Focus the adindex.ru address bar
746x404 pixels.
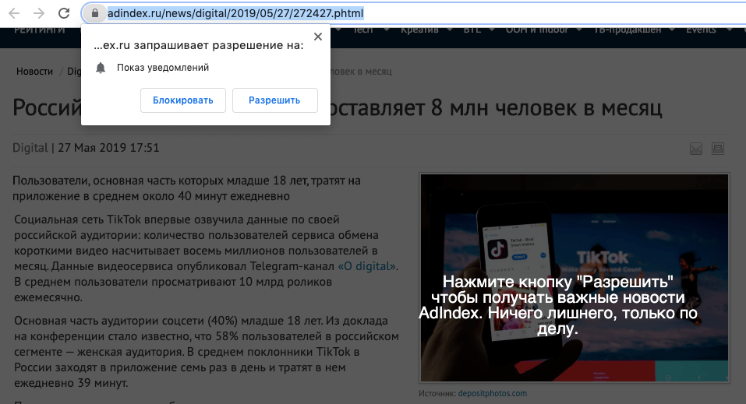413,13
